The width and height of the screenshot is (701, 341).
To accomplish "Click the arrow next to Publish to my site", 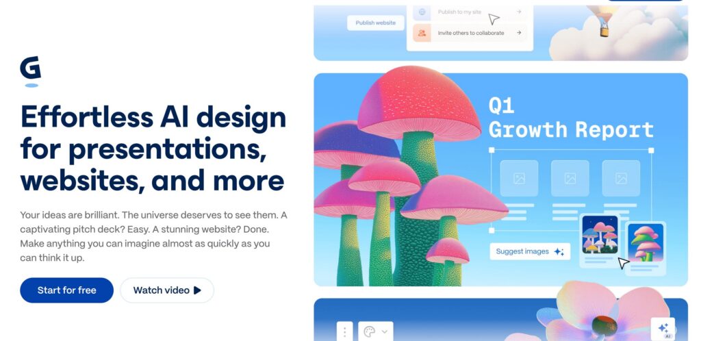I will coord(519,12).
